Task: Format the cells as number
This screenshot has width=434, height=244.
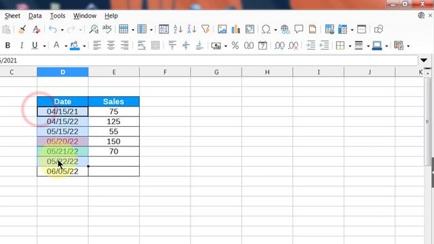Action: click(249, 45)
